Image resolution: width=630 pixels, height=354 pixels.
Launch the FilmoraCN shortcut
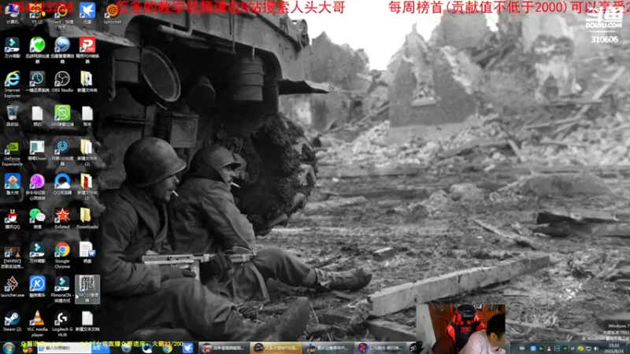(62, 289)
